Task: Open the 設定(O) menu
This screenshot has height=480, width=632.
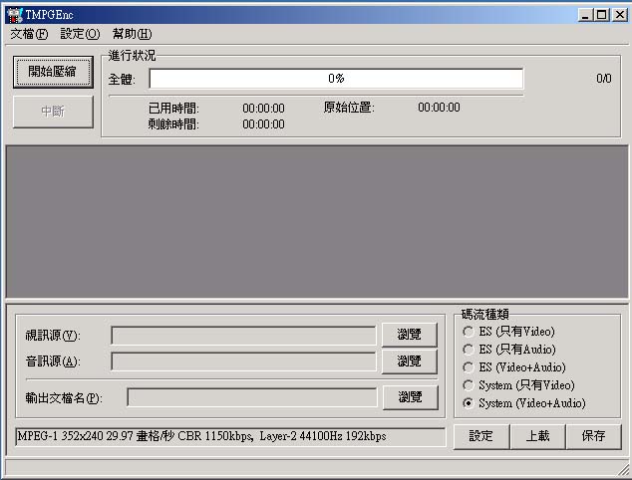Action: coord(80,34)
